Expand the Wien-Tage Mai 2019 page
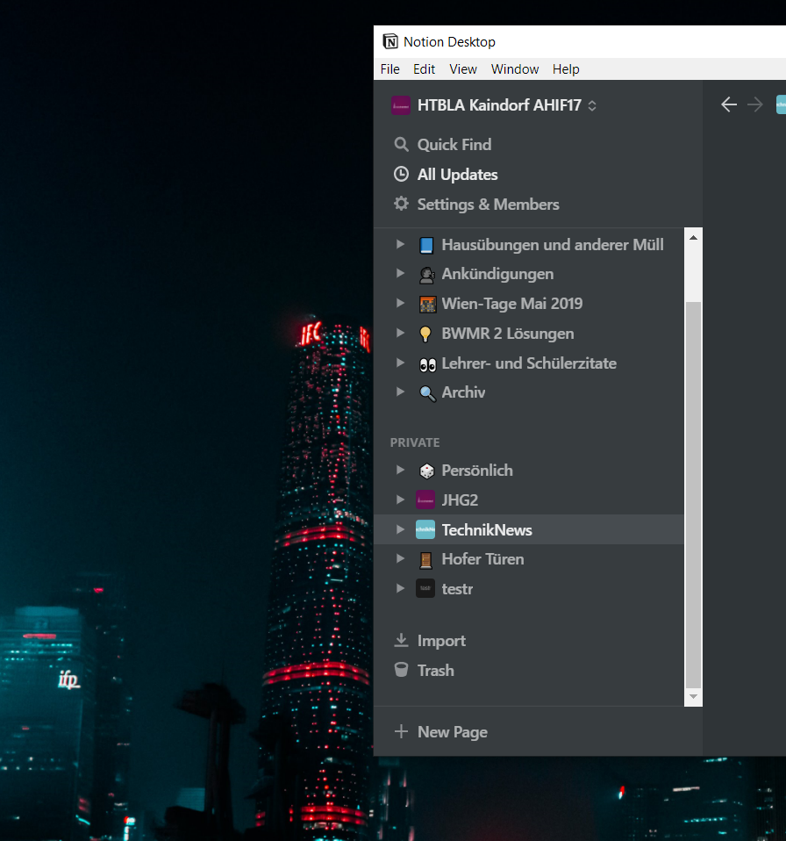Viewport: 786px width, 841px height. point(400,303)
